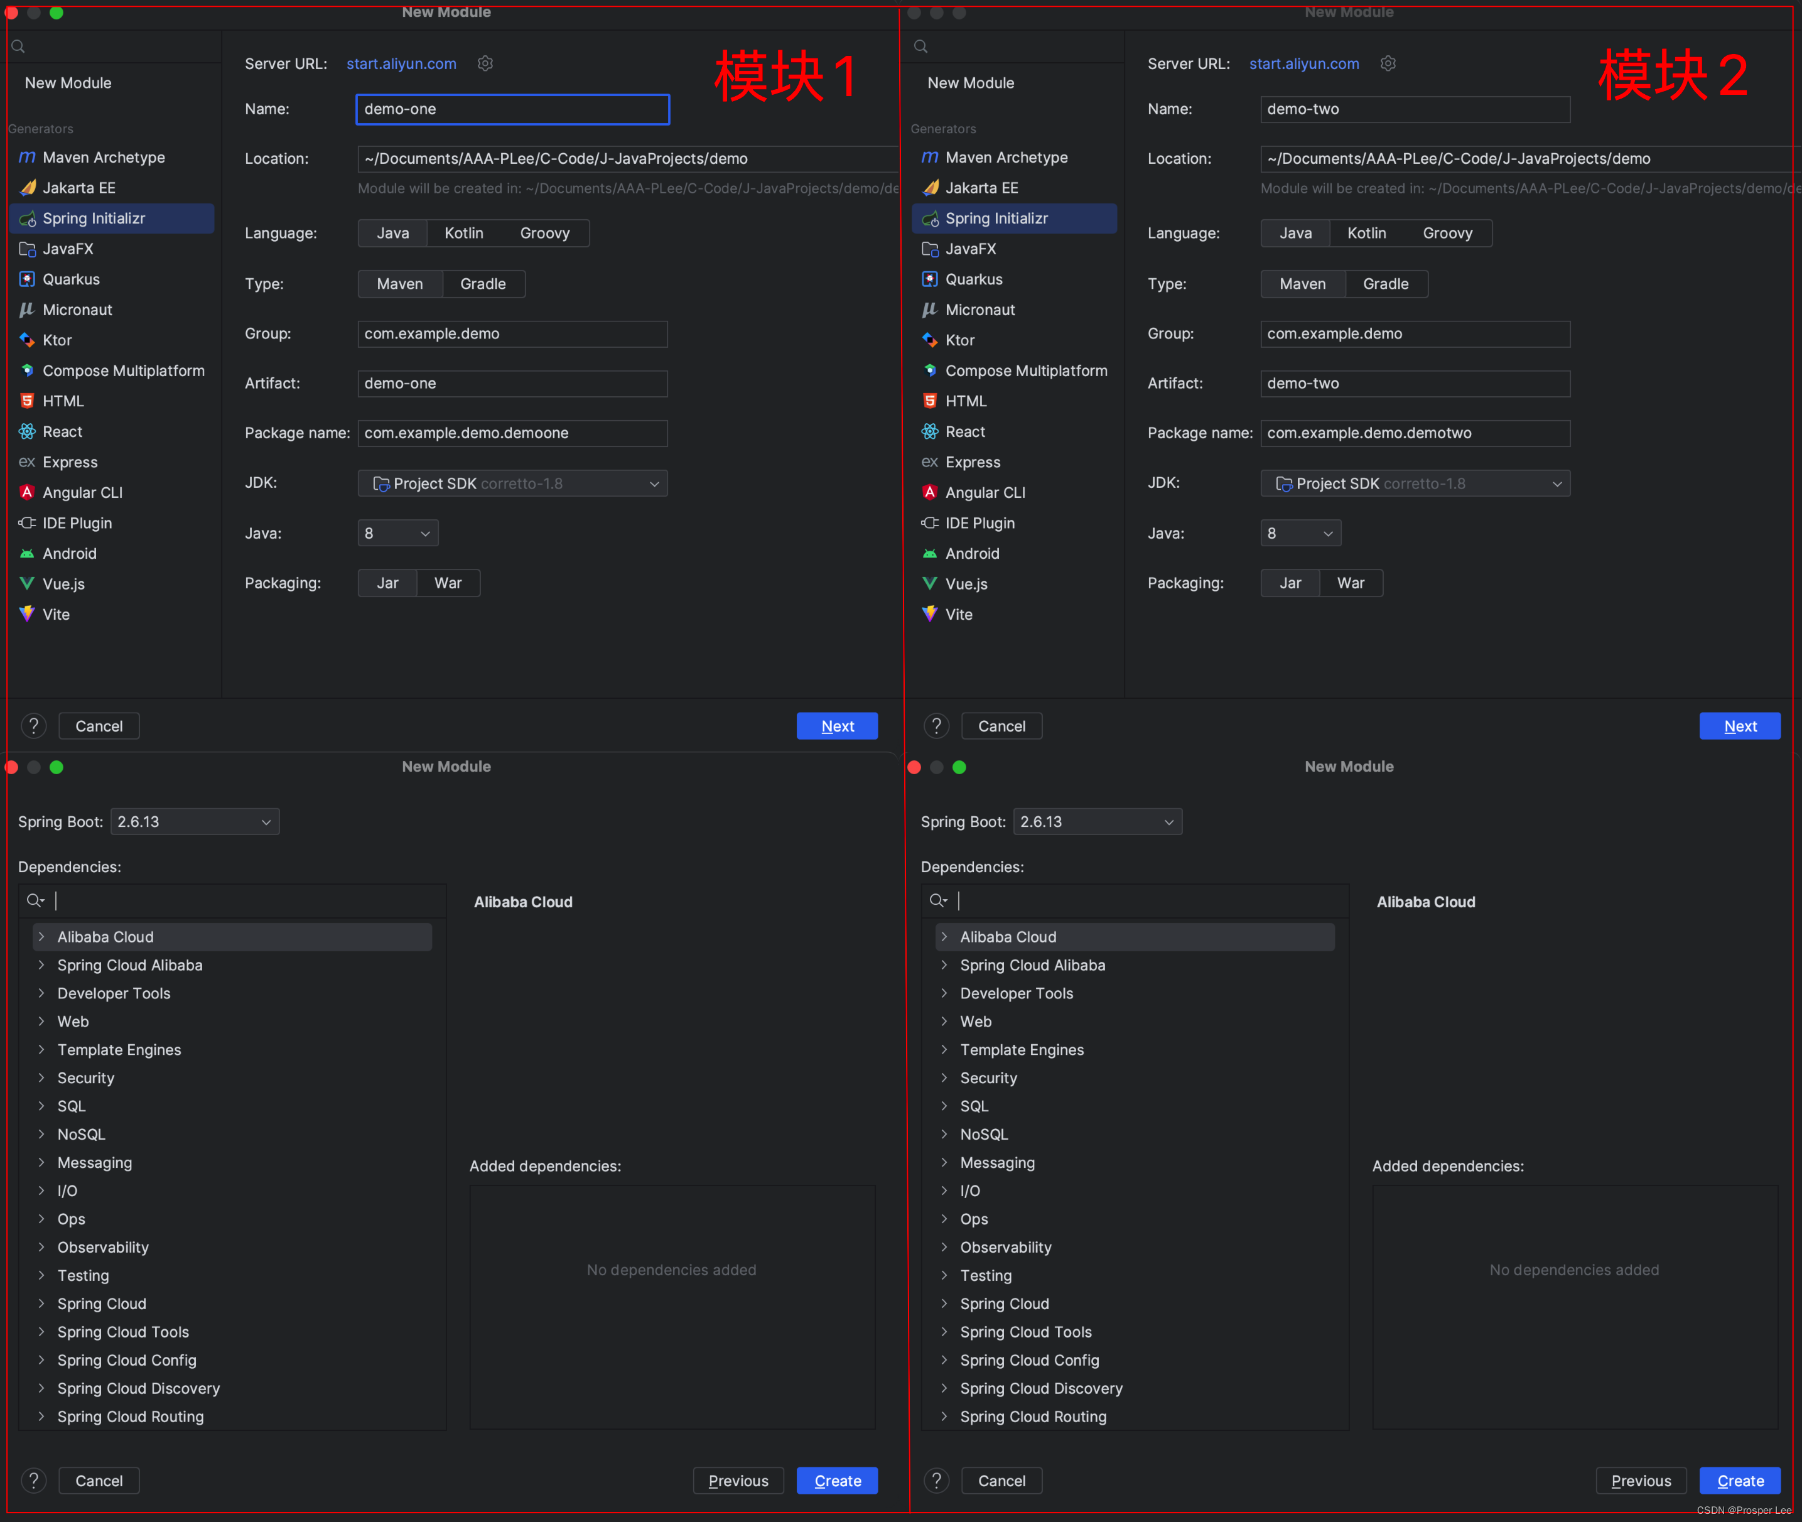Viewport: 1802px width, 1522px height.
Task: Click Vue.js icon in left generators list
Action: pos(28,583)
